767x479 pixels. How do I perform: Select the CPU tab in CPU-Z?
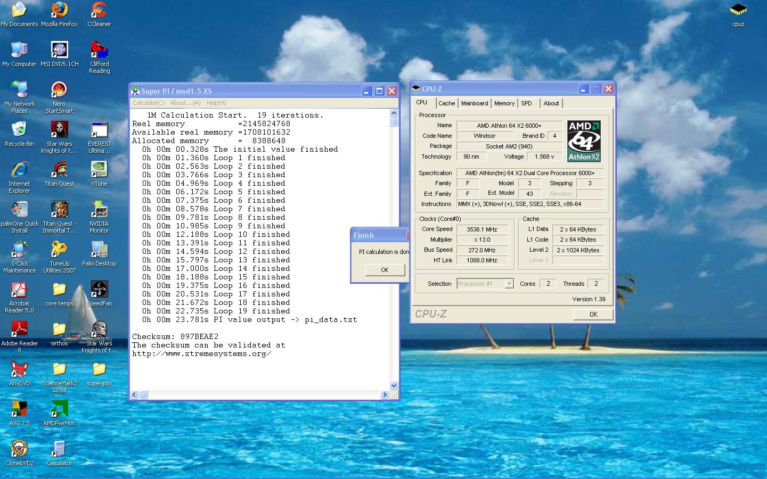click(425, 103)
